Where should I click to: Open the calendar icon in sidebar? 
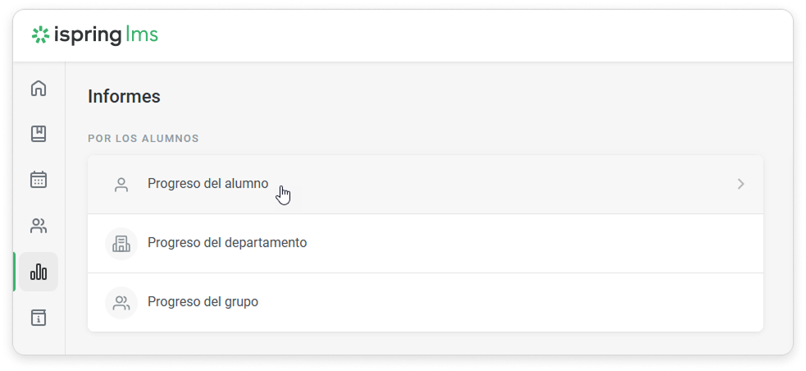(x=39, y=180)
